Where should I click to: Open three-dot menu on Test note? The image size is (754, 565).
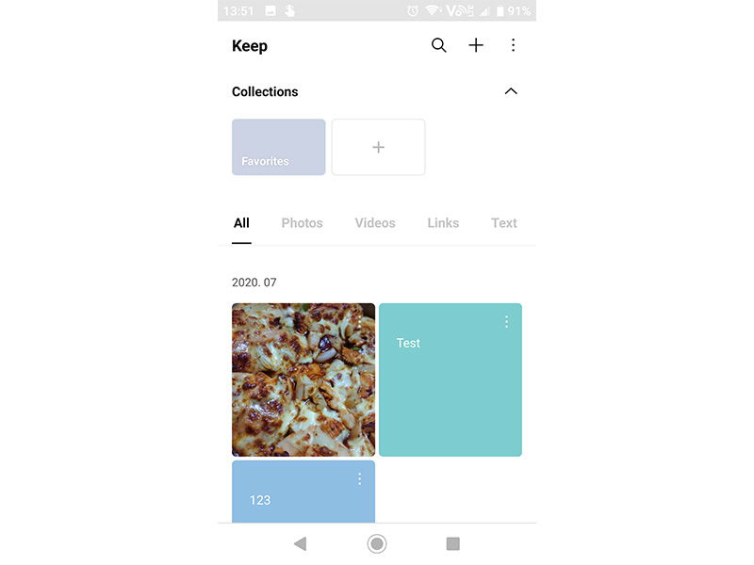point(506,321)
